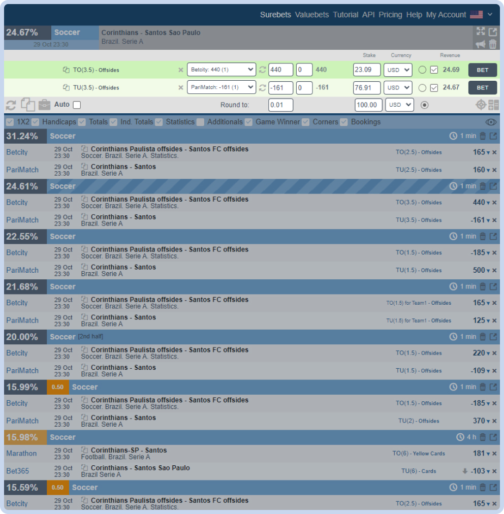Screen dimensions: 504x514
Task: Toggle the eye visibility icon in filters
Action: [491, 122]
